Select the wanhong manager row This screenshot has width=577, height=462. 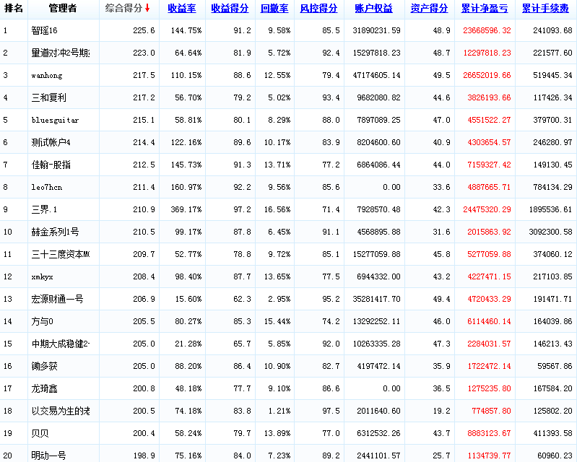47,76
